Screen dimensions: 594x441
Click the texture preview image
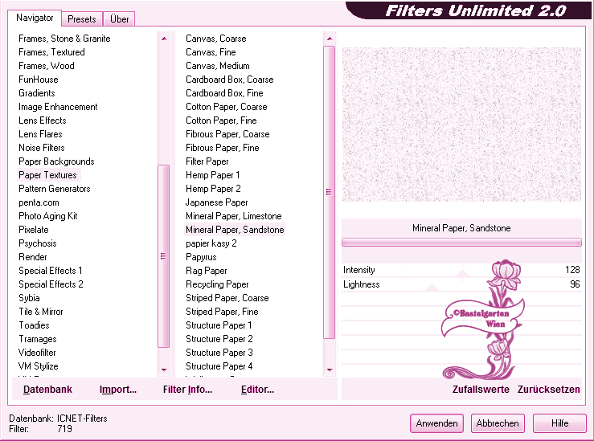(x=461, y=125)
